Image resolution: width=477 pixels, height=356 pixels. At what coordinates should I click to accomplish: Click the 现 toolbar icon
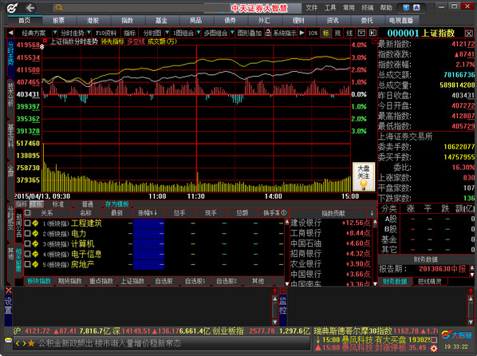coord(337,33)
